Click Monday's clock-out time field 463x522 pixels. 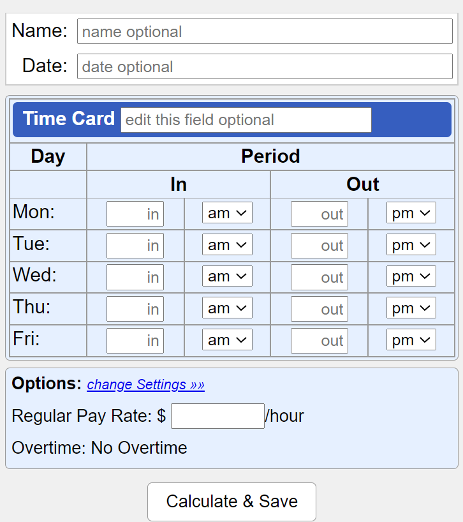click(x=320, y=214)
